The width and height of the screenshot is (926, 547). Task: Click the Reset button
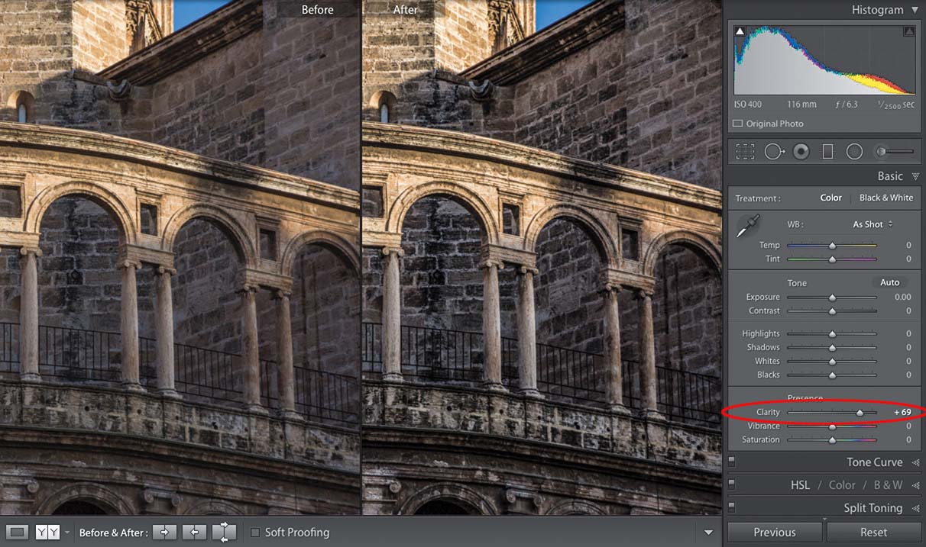click(x=873, y=533)
